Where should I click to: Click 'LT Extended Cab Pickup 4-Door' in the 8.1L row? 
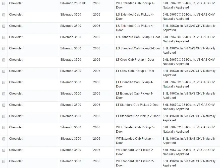coord(135,96)
